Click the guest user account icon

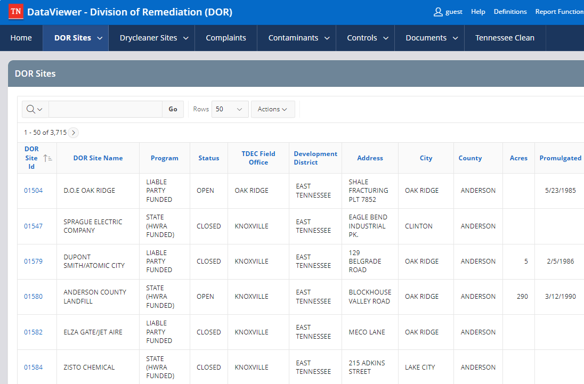coord(437,11)
